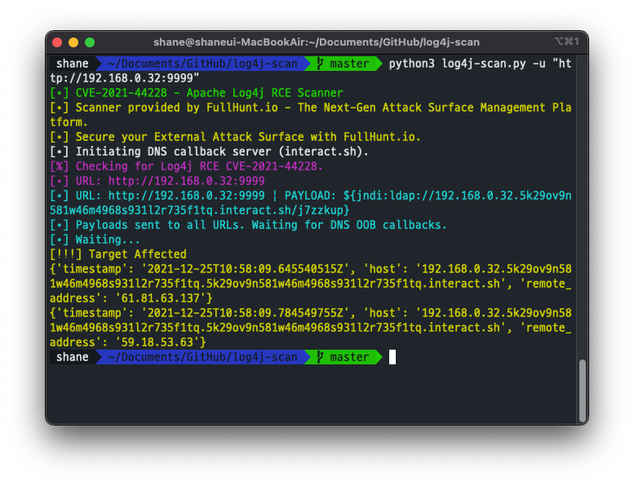The height and width of the screenshot is (485, 634).
Task: Click the magenta URL: http://192.168.0.32:9999 line
Action: [157, 181]
